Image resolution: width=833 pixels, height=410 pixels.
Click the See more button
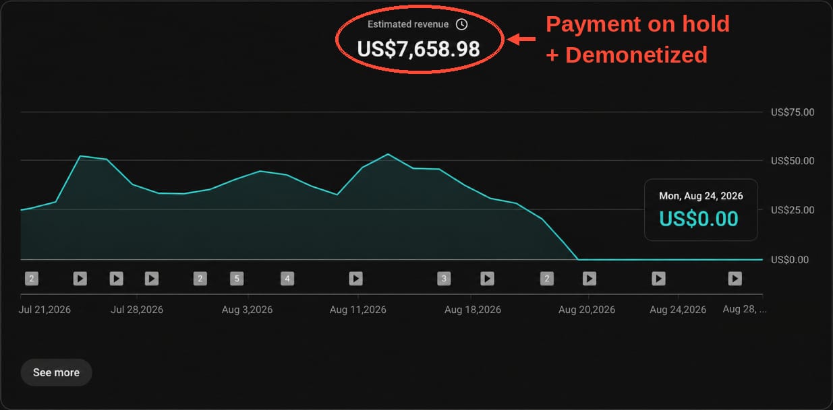(x=56, y=372)
